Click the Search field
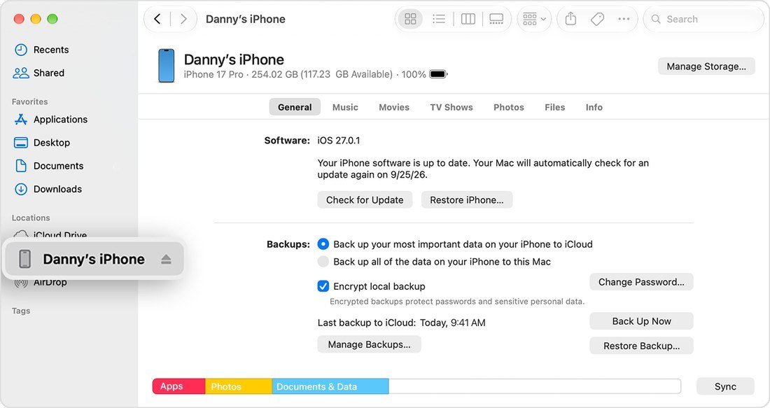The image size is (770, 408). click(x=703, y=19)
